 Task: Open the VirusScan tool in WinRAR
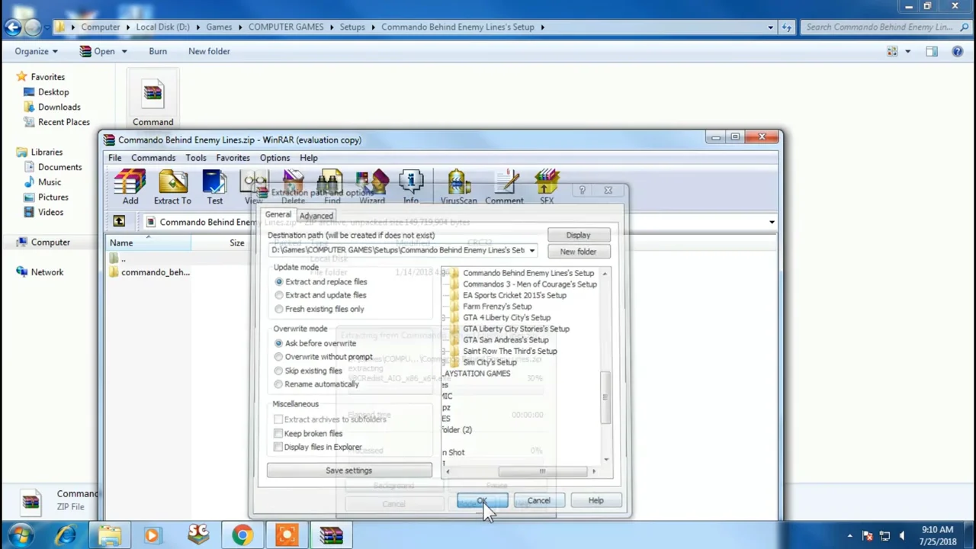(458, 188)
